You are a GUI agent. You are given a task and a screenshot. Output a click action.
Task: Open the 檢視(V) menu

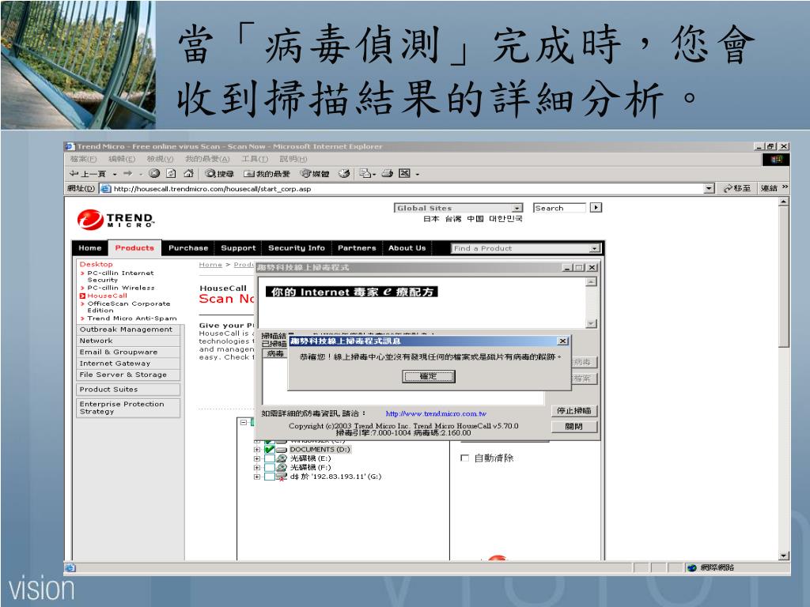click(x=160, y=159)
